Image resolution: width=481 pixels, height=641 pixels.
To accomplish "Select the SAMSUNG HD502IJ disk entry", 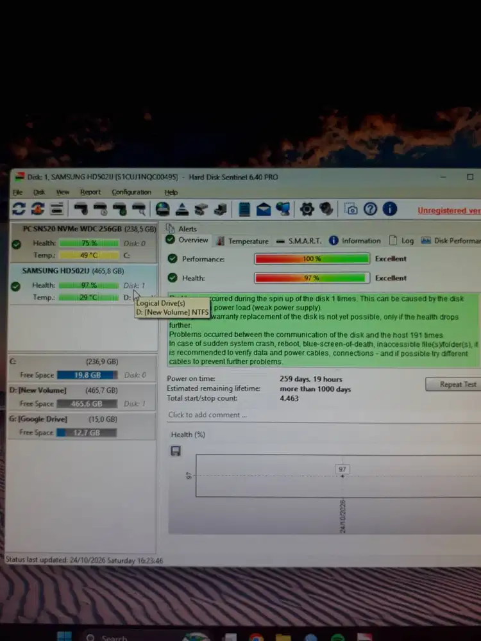I will (x=83, y=284).
